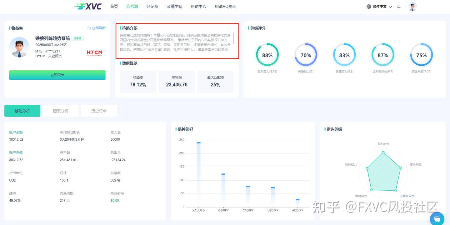Navigate to 经纪商 in the navigation bar
The width and height of the screenshot is (450, 225).
coord(152,6)
